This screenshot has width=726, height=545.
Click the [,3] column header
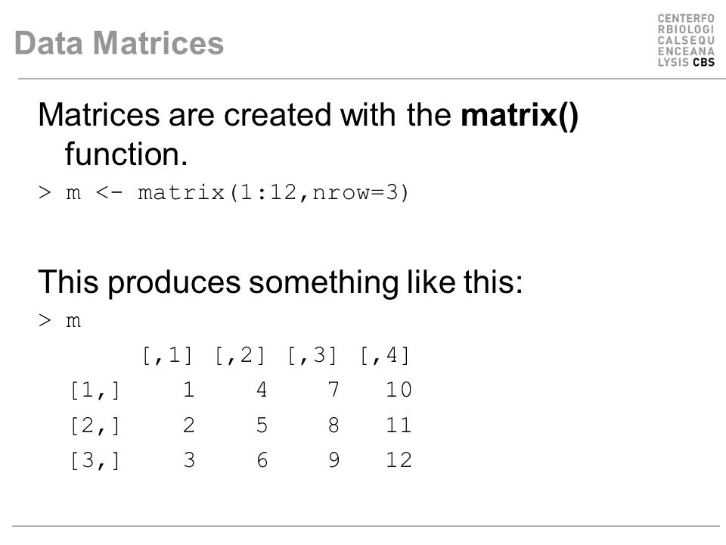[x=312, y=356]
